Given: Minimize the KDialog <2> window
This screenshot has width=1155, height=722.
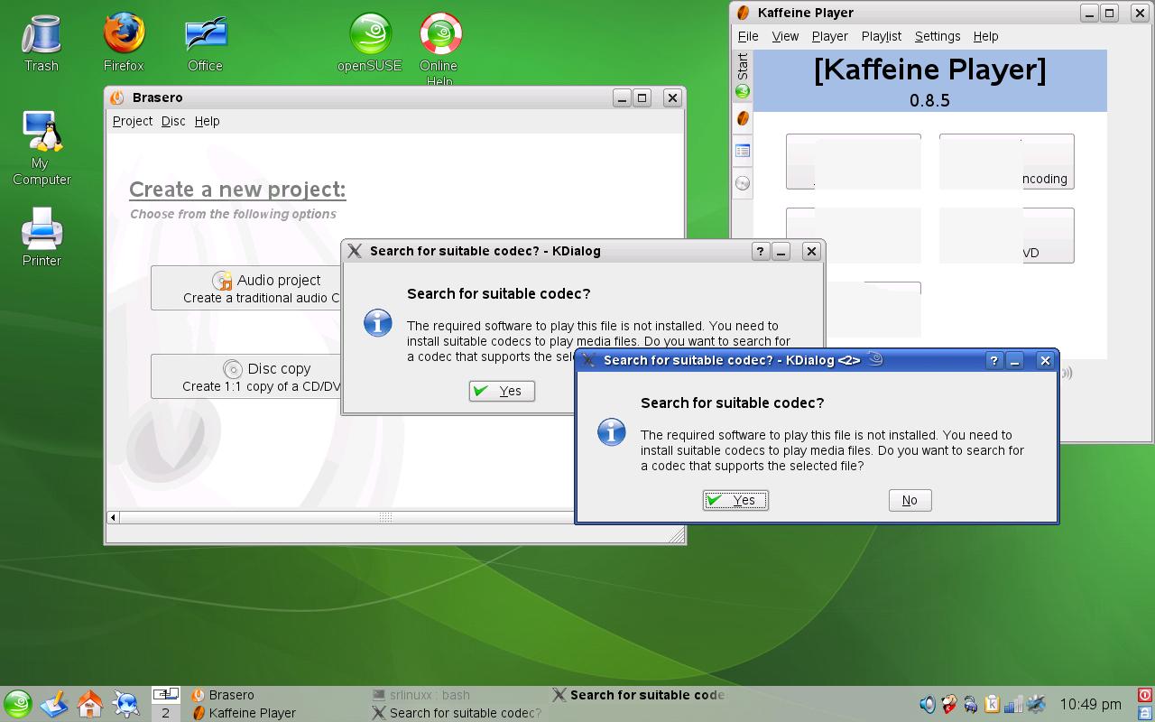Looking at the screenshot, I should coord(1015,360).
